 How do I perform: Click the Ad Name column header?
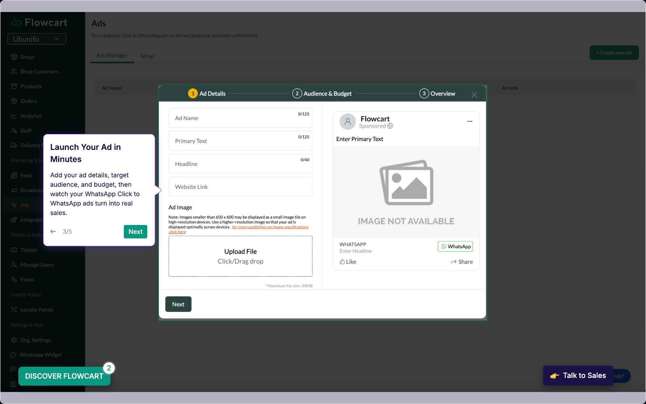pyautogui.click(x=112, y=88)
